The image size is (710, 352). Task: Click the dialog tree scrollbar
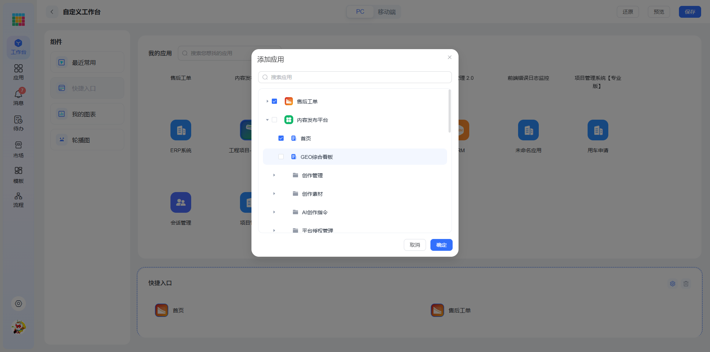coord(450,111)
